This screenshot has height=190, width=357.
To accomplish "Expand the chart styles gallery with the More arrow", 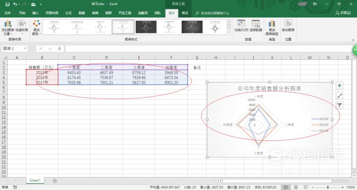I will coord(229,33).
